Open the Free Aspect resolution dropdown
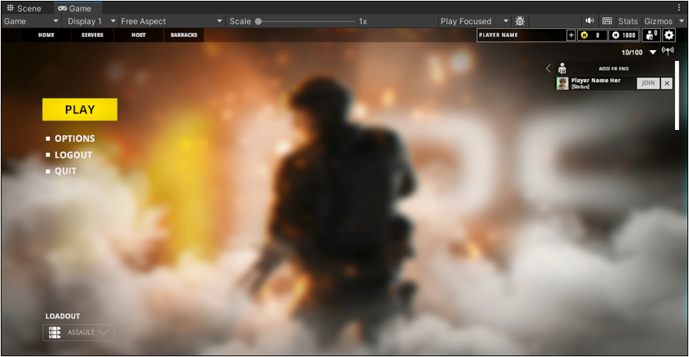The image size is (689, 357). [171, 21]
